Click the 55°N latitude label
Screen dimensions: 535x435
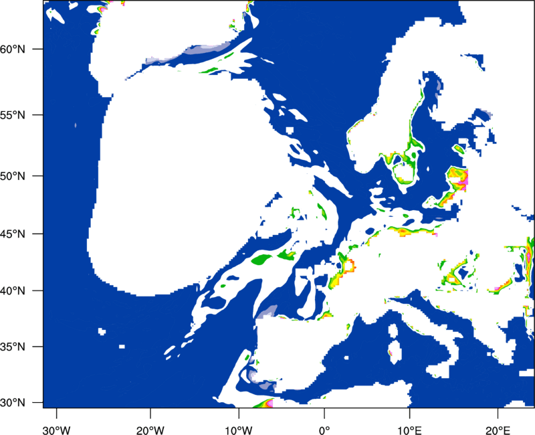[x=13, y=115]
